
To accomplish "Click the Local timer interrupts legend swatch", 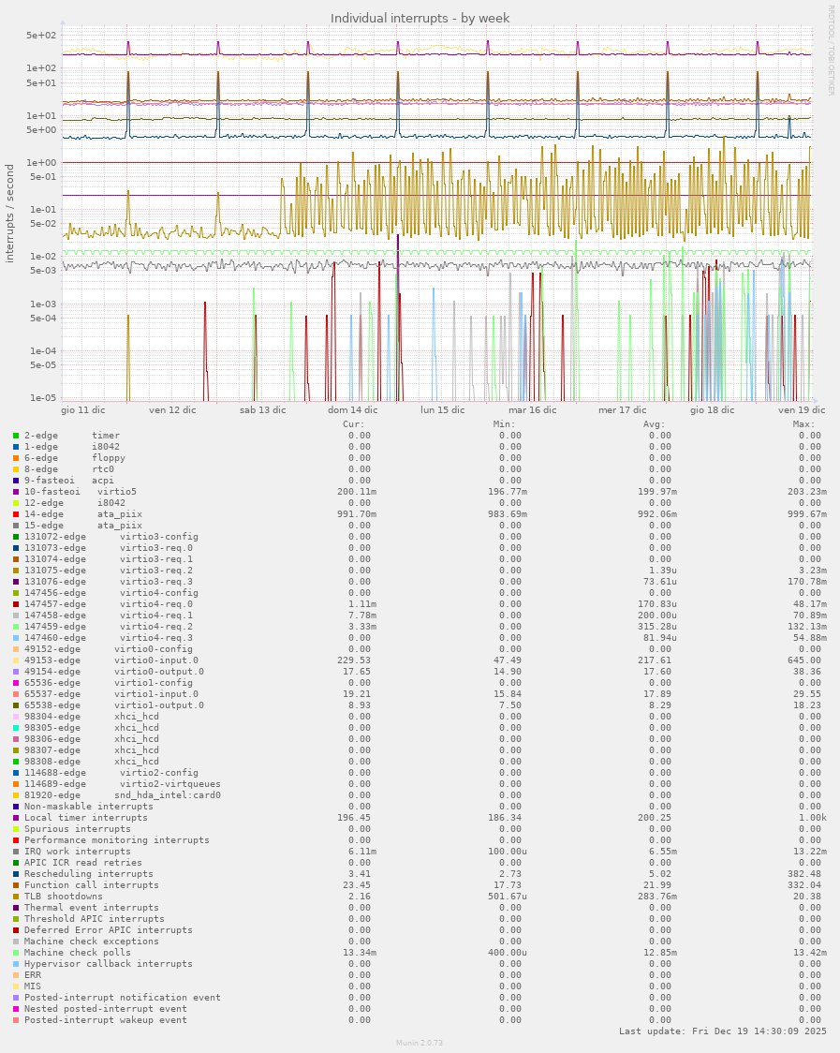I will 16,818.
